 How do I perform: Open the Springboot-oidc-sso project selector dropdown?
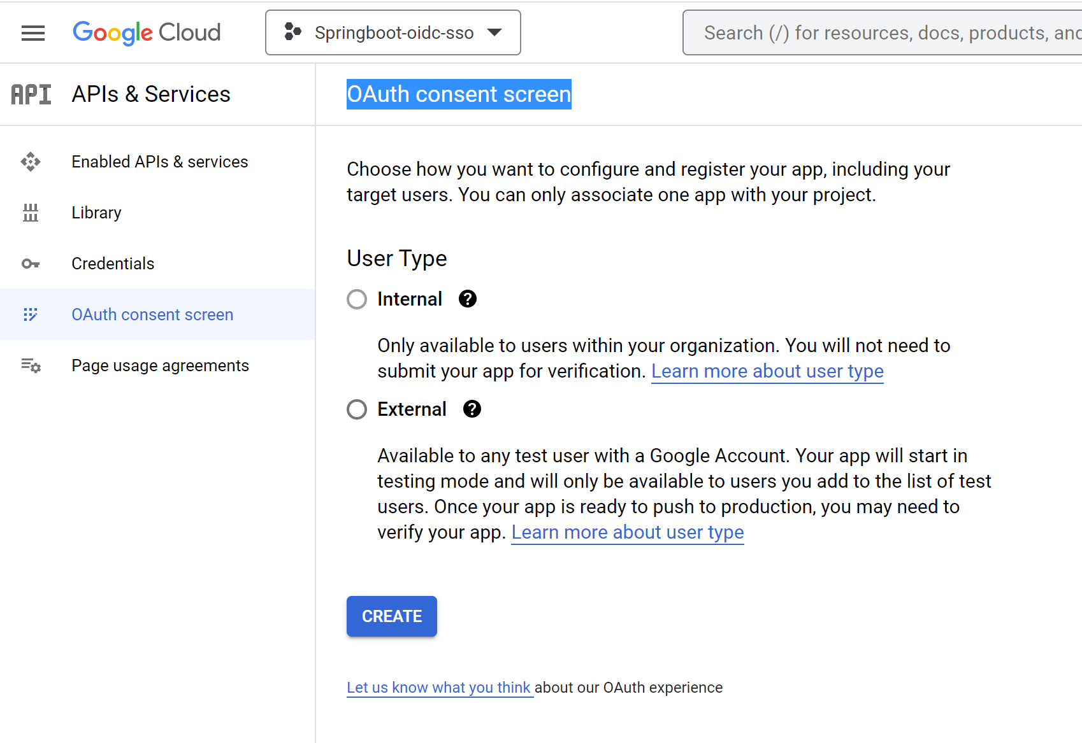pos(393,32)
